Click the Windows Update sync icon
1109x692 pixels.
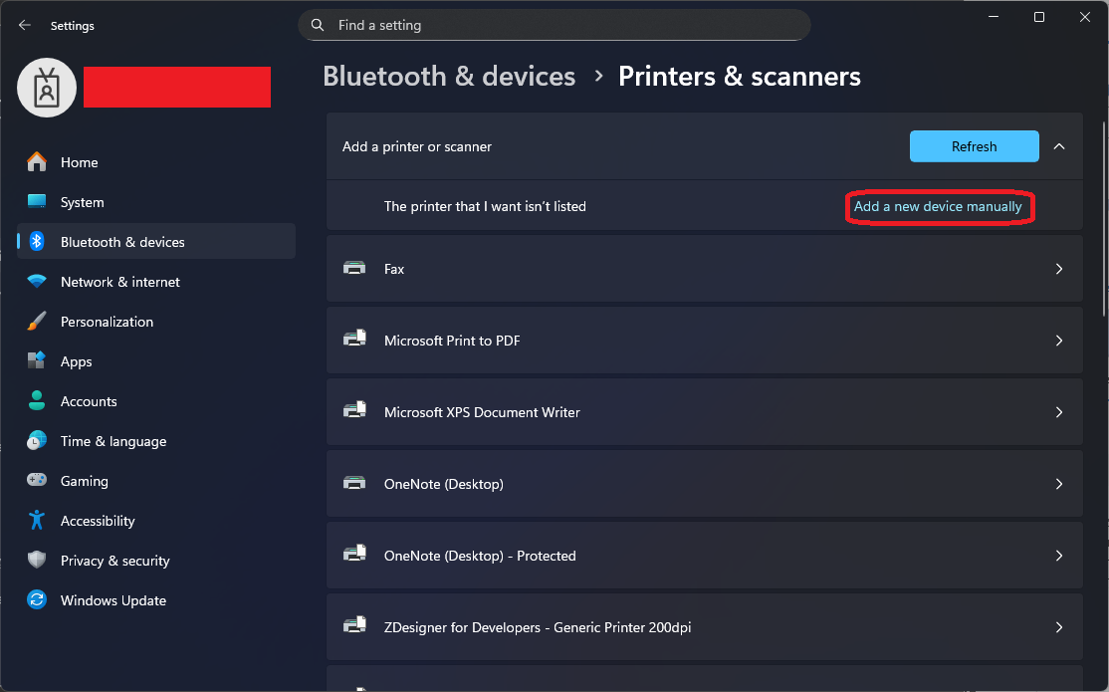(37, 600)
